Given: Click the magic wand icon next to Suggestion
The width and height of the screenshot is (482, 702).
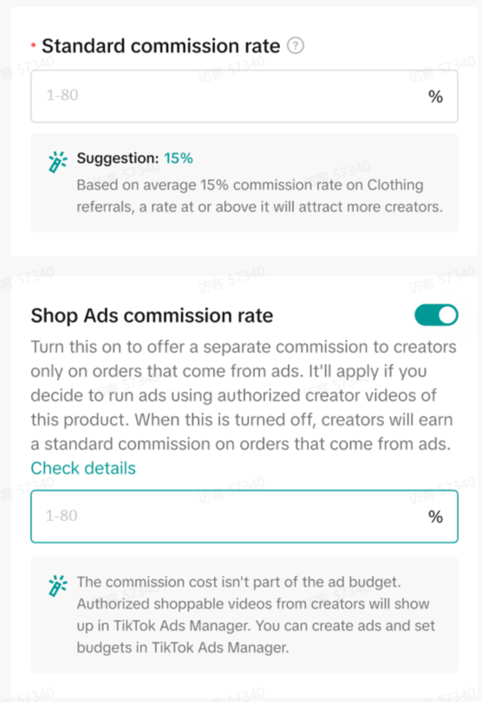Looking at the screenshot, I should tap(57, 162).
